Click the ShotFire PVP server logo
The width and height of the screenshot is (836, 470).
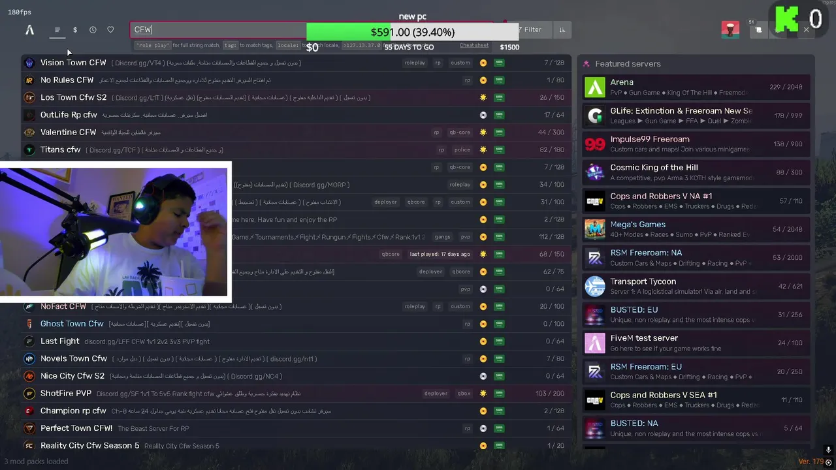[29, 394]
